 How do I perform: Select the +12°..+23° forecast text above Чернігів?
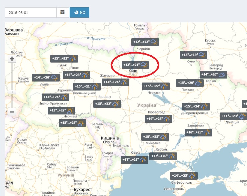point(141,42)
